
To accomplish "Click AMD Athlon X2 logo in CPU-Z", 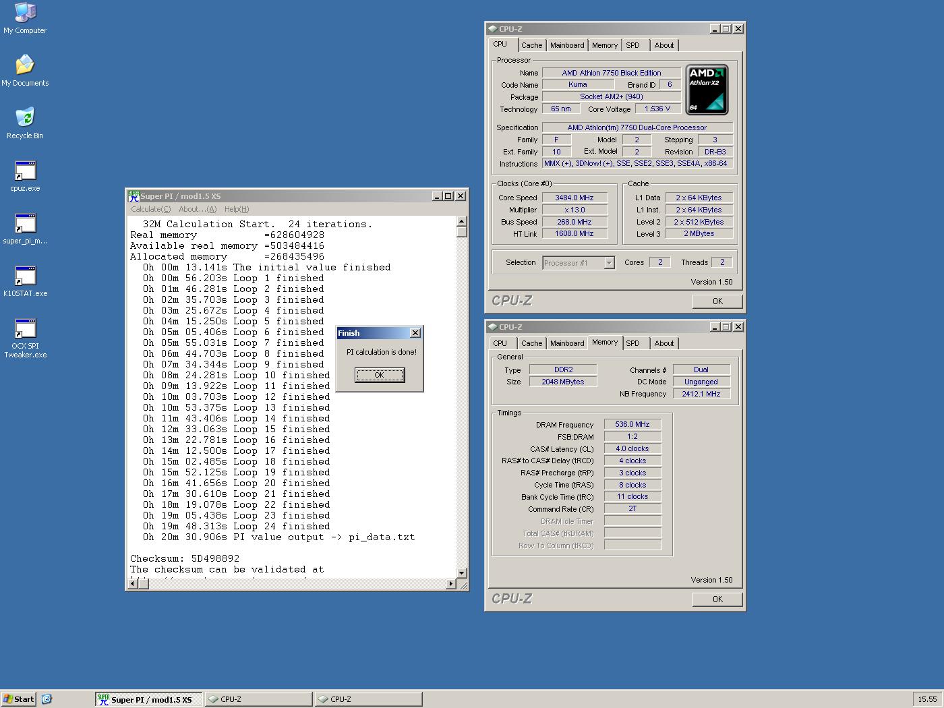I will tap(707, 90).
